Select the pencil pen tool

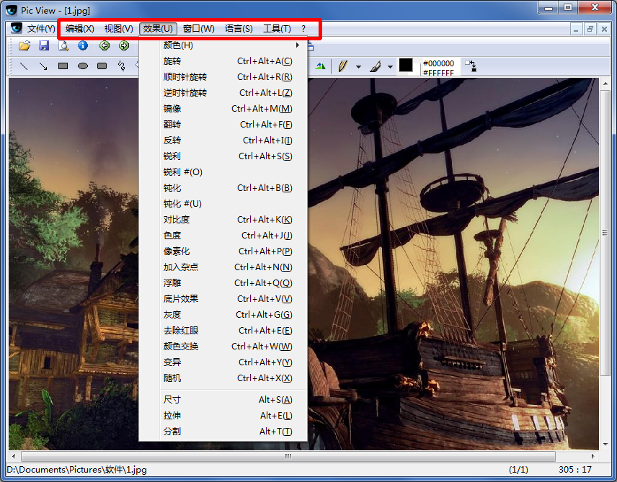342,66
